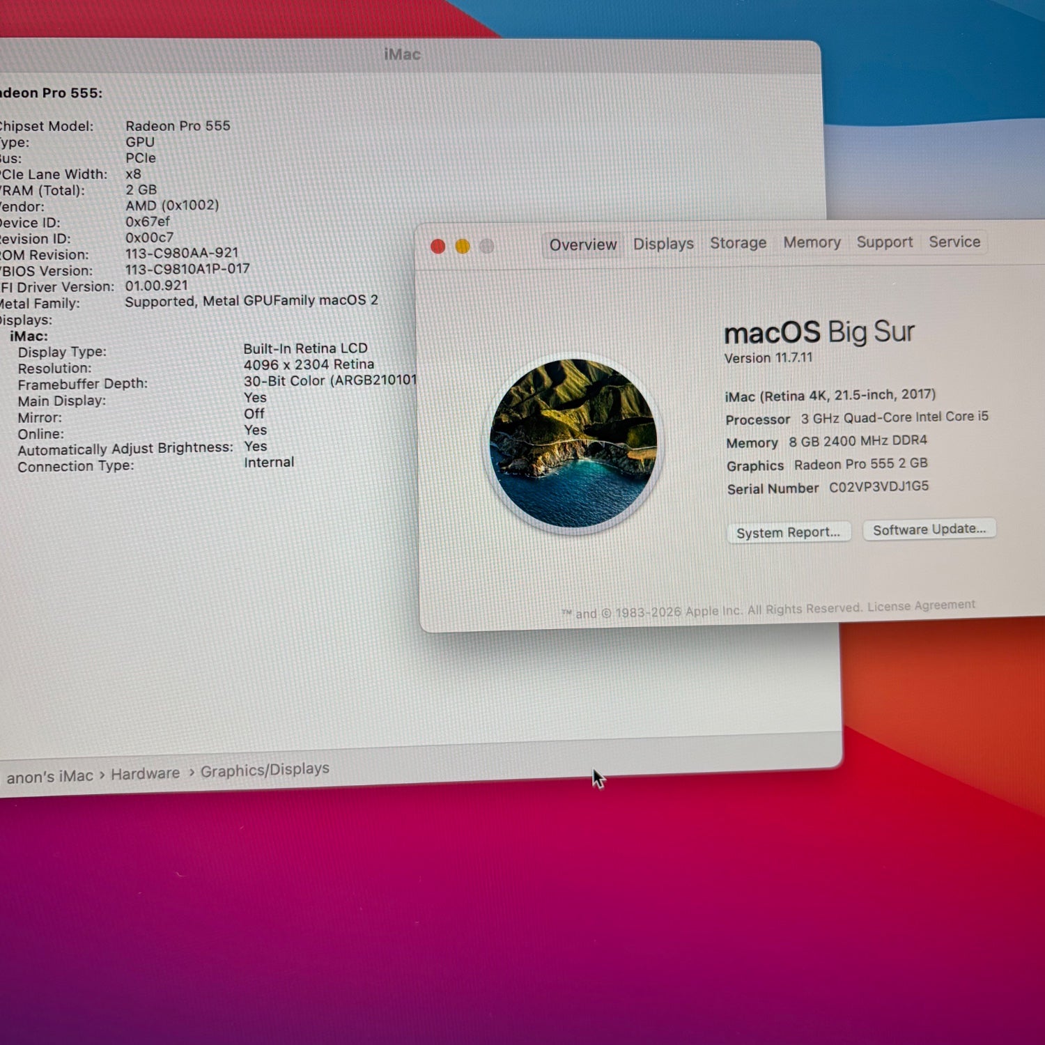The width and height of the screenshot is (1045, 1045).
Task: Switch to the Displays tab
Action: [663, 245]
